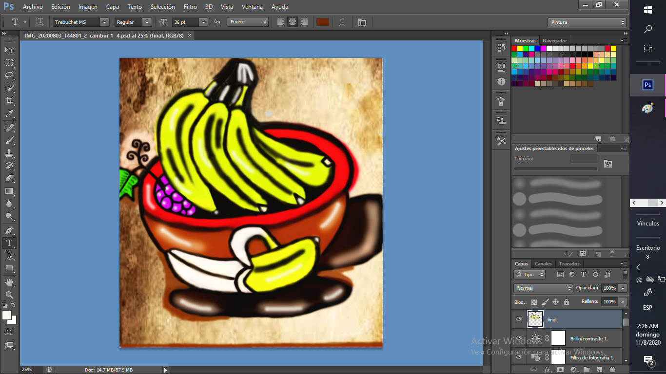Screen dimensions: 666x374
Task: Hide the final layer
Action: coord(519,319)
